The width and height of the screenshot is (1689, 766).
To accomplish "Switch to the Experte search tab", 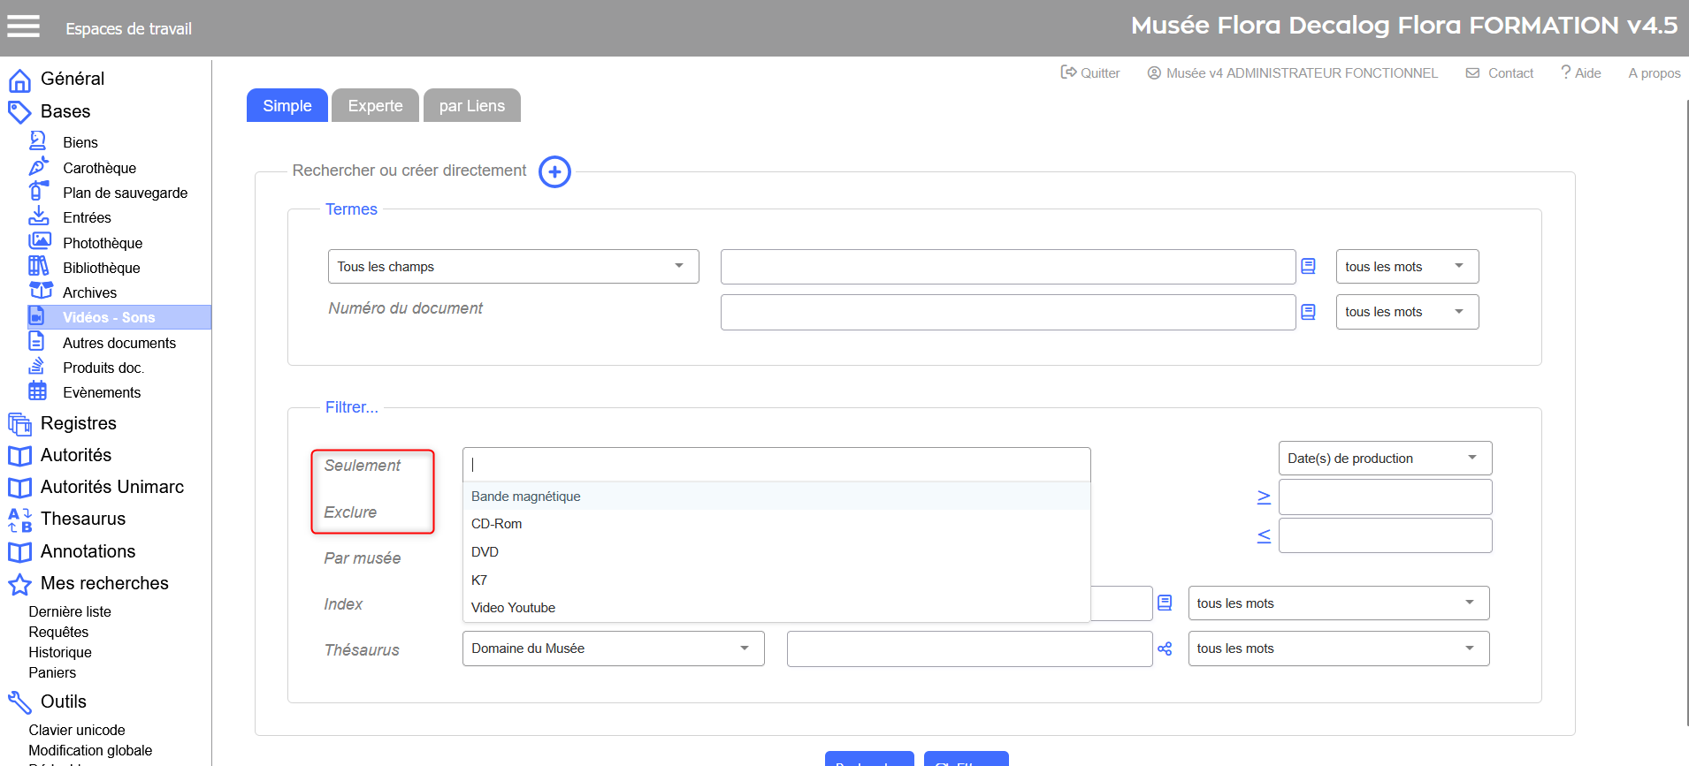I will coord(375,106).
